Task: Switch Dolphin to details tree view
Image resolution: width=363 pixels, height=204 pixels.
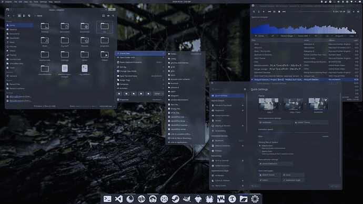Action: point(29,16)
